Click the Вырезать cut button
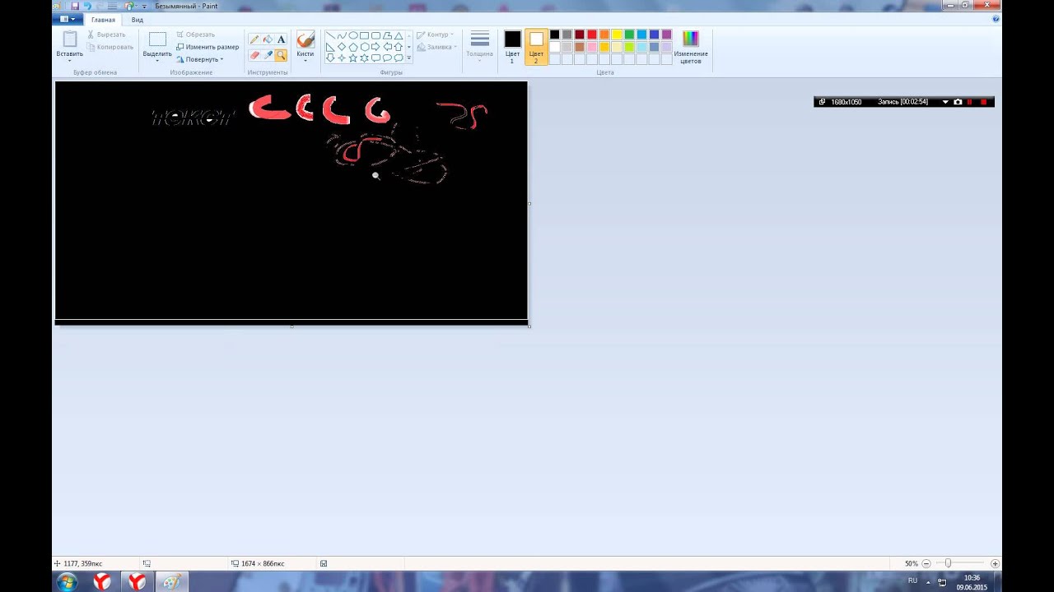This screenshot has height=592, width=1054. pos(106,35)
